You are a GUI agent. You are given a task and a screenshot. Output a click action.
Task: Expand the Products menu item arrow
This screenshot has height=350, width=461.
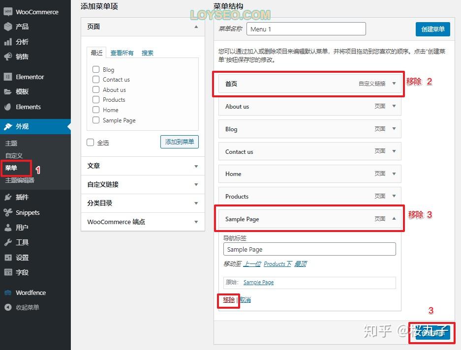[394, 196]
